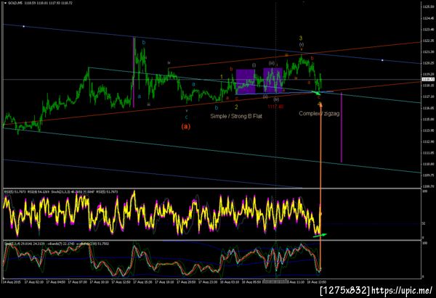Select the yellow '2' wave label below the chart line
Screen dimensions: 436x298
pyautogui.click(x=236, y=107)
